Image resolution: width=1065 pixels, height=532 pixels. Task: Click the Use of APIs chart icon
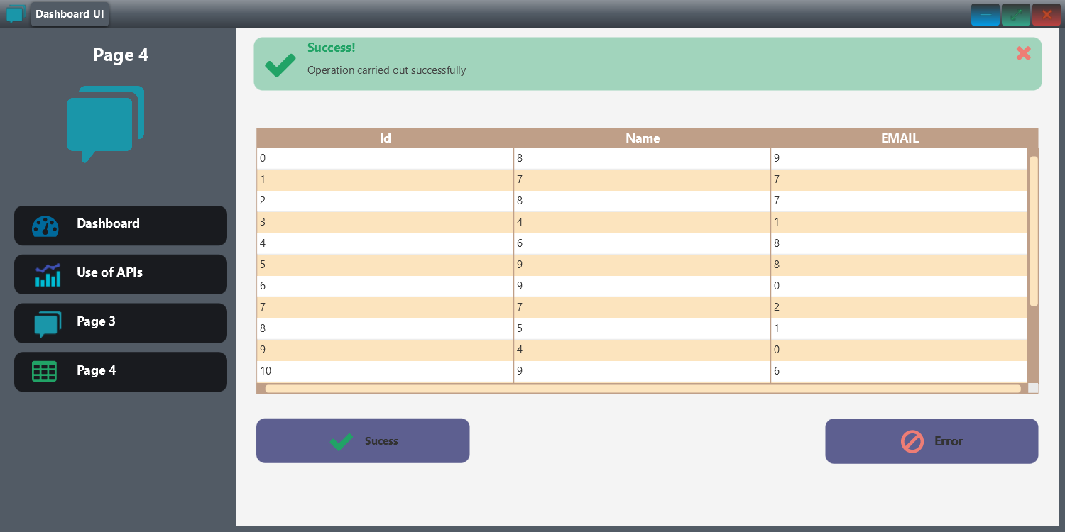(48, 275)
